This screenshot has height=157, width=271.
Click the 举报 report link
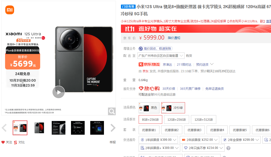click(x=113, y=142)
